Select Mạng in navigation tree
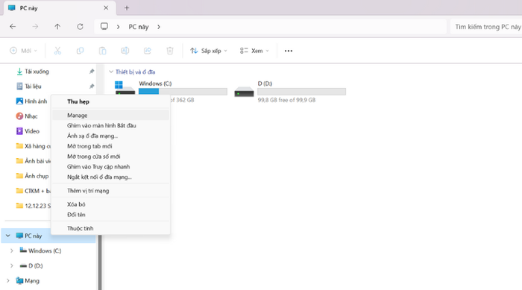The width and height of the screenshot is (522, 290). 28,280
